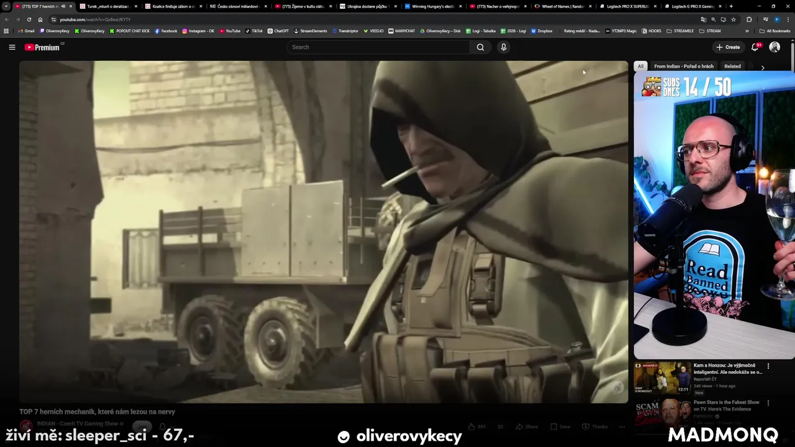
Task: Open the YouTube hamburger guide menu
Action: (x=12, y=47)
